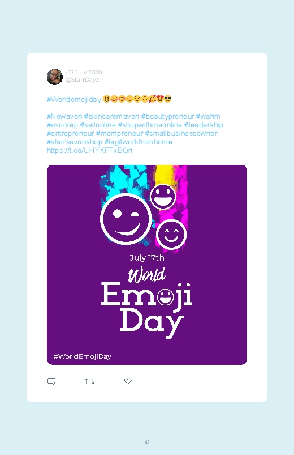The width and height of the screenshot is (294, 455).
Task: Open the #legitworkfromhome hashtag
Action: pyautogui.click(x=138, y=142)
